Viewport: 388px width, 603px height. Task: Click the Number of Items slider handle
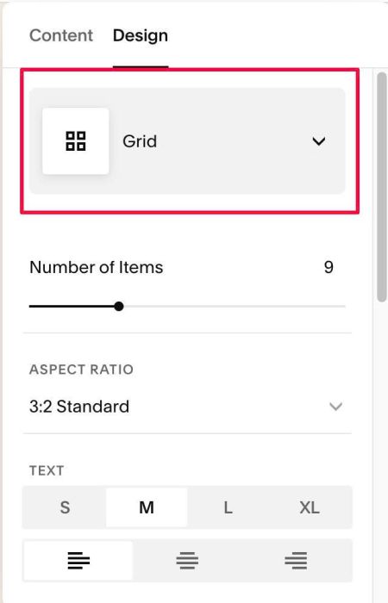click(119, 307)
